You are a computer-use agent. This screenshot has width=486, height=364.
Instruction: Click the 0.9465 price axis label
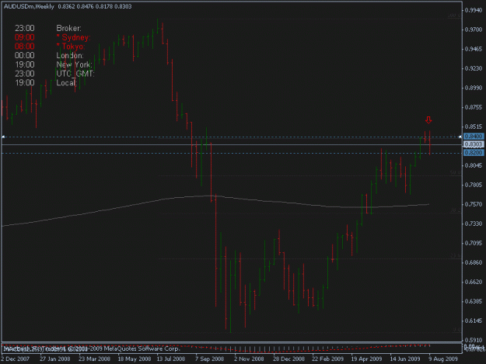474,49
